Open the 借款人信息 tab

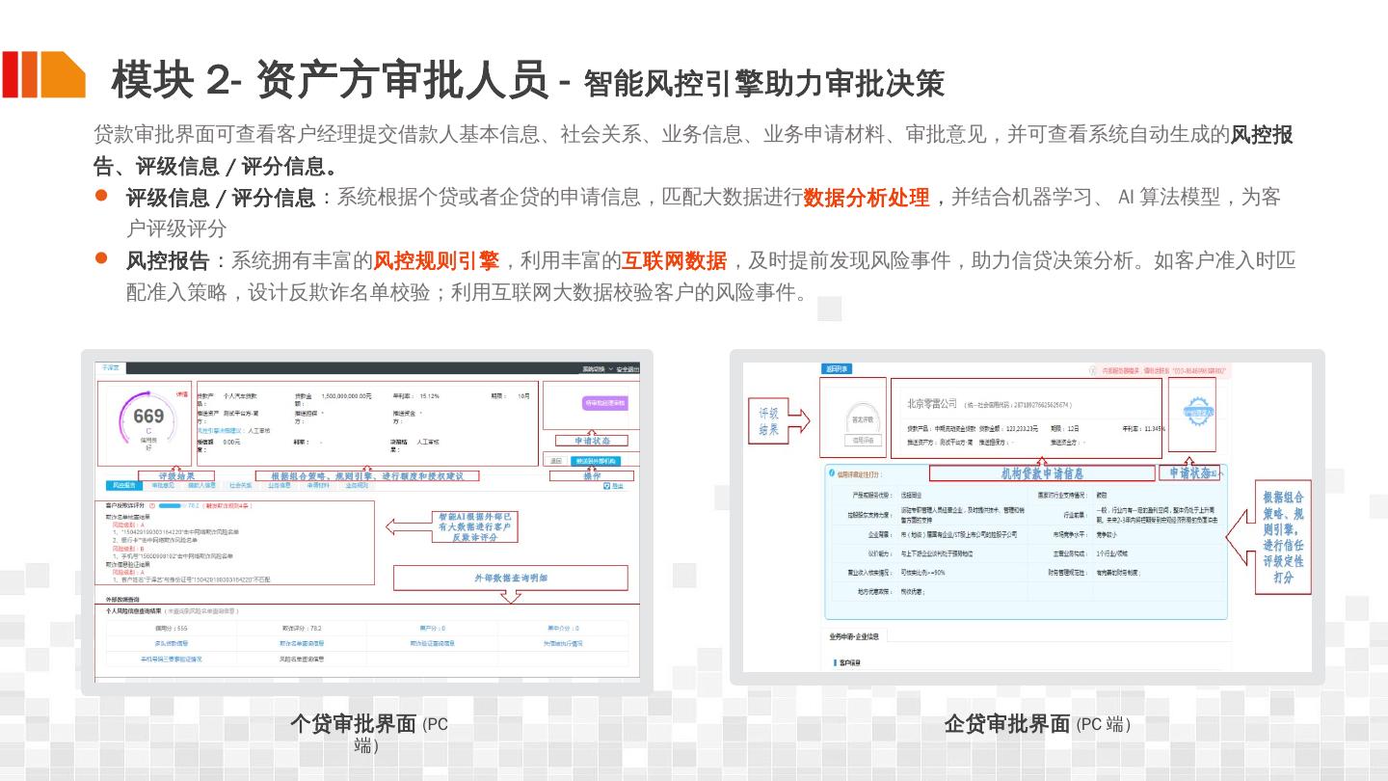[201, 486]
